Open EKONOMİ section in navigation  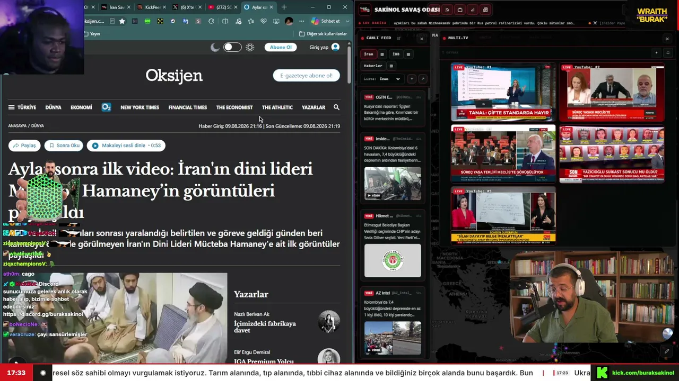point(81,107)
